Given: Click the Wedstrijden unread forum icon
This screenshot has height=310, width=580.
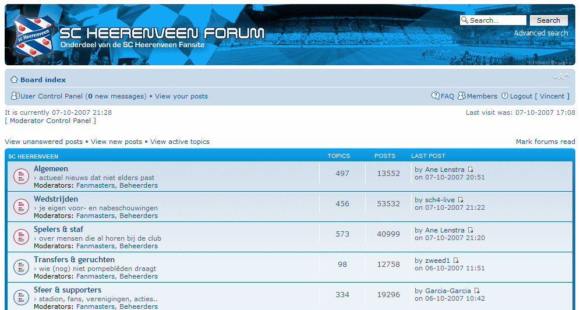Looking at the screenshot, I should tap(21, 207).
